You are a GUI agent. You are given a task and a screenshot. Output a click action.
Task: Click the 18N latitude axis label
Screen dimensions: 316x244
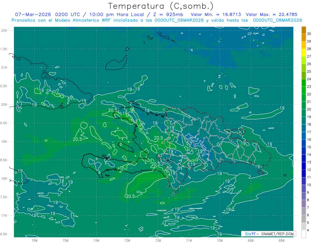pyautogui.click(x=4, y=179)
